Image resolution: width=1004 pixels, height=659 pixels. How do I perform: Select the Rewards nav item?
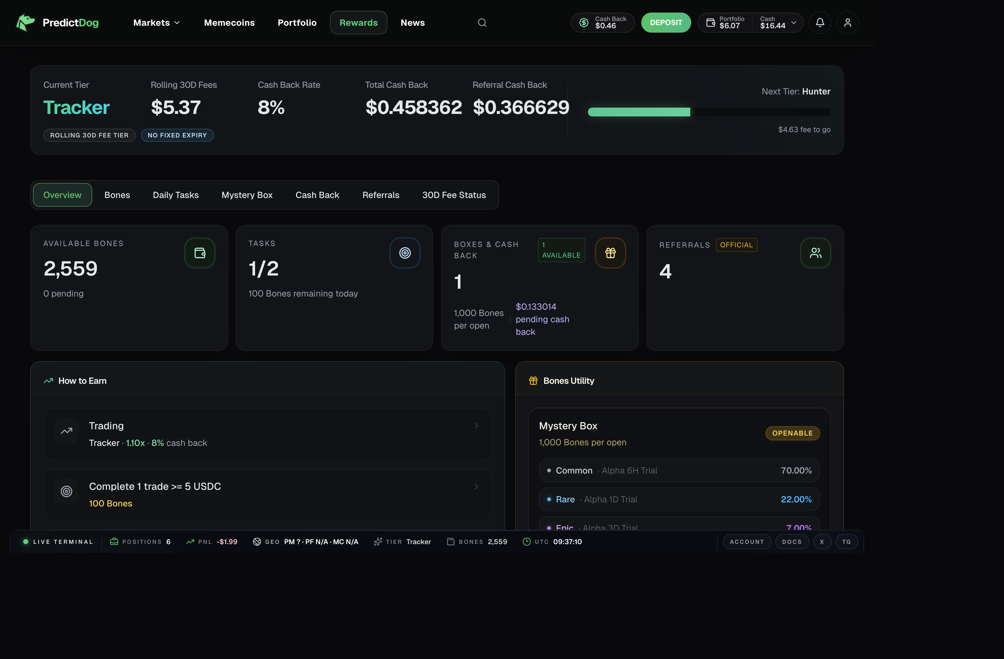click(359, 23)
